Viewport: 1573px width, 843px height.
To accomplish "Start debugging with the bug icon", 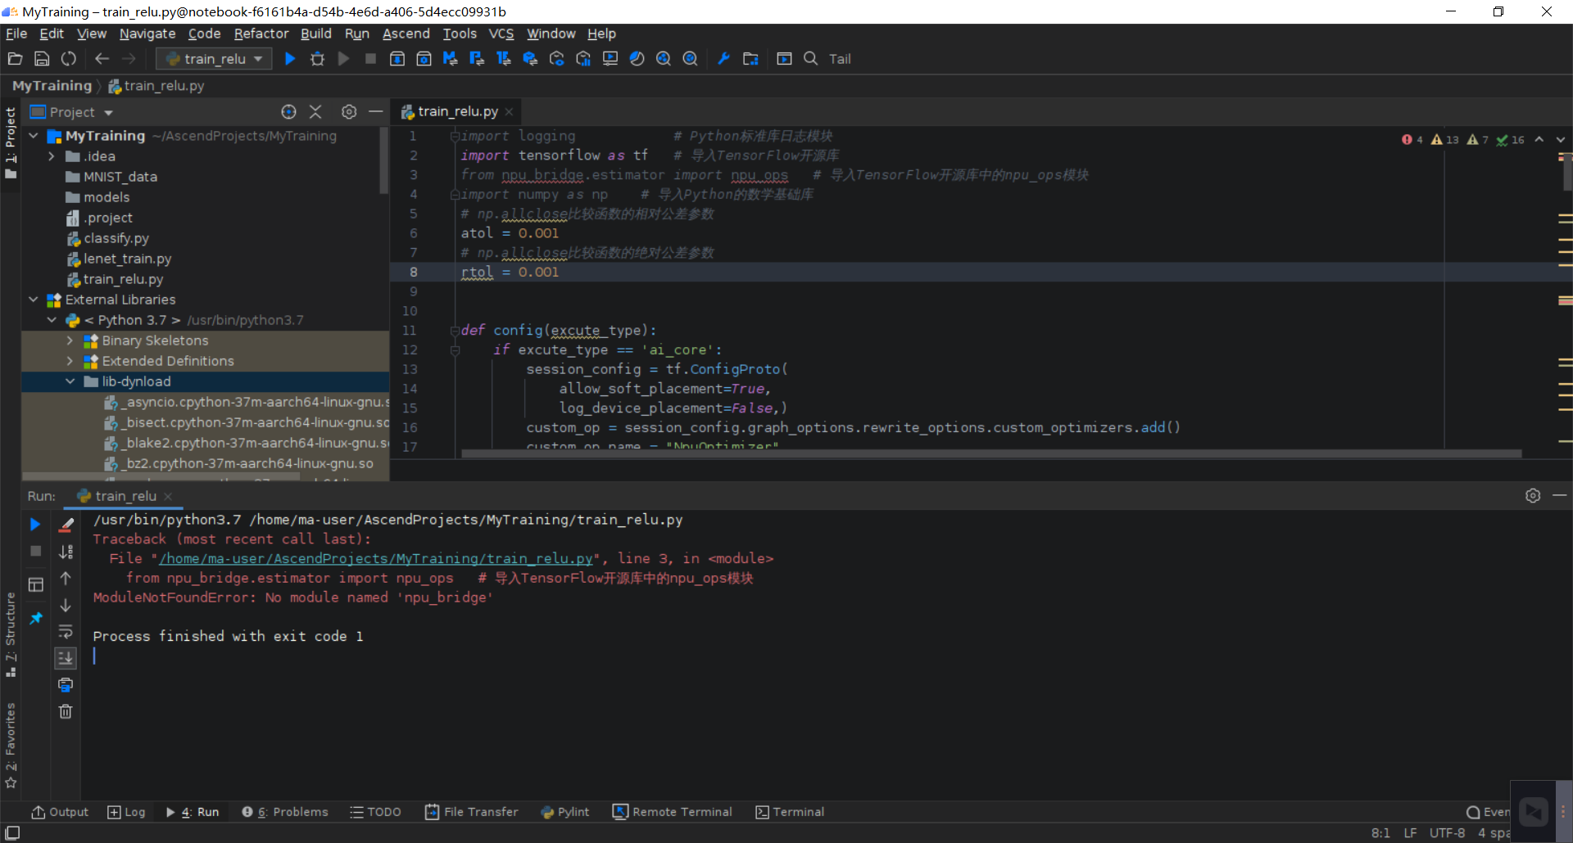I will (317, 59).
